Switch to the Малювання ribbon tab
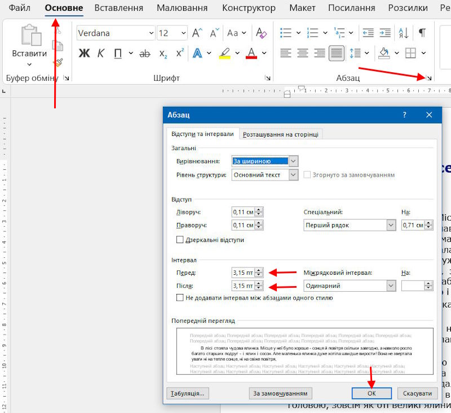451x413 pixels. click(x=182, y=8)
